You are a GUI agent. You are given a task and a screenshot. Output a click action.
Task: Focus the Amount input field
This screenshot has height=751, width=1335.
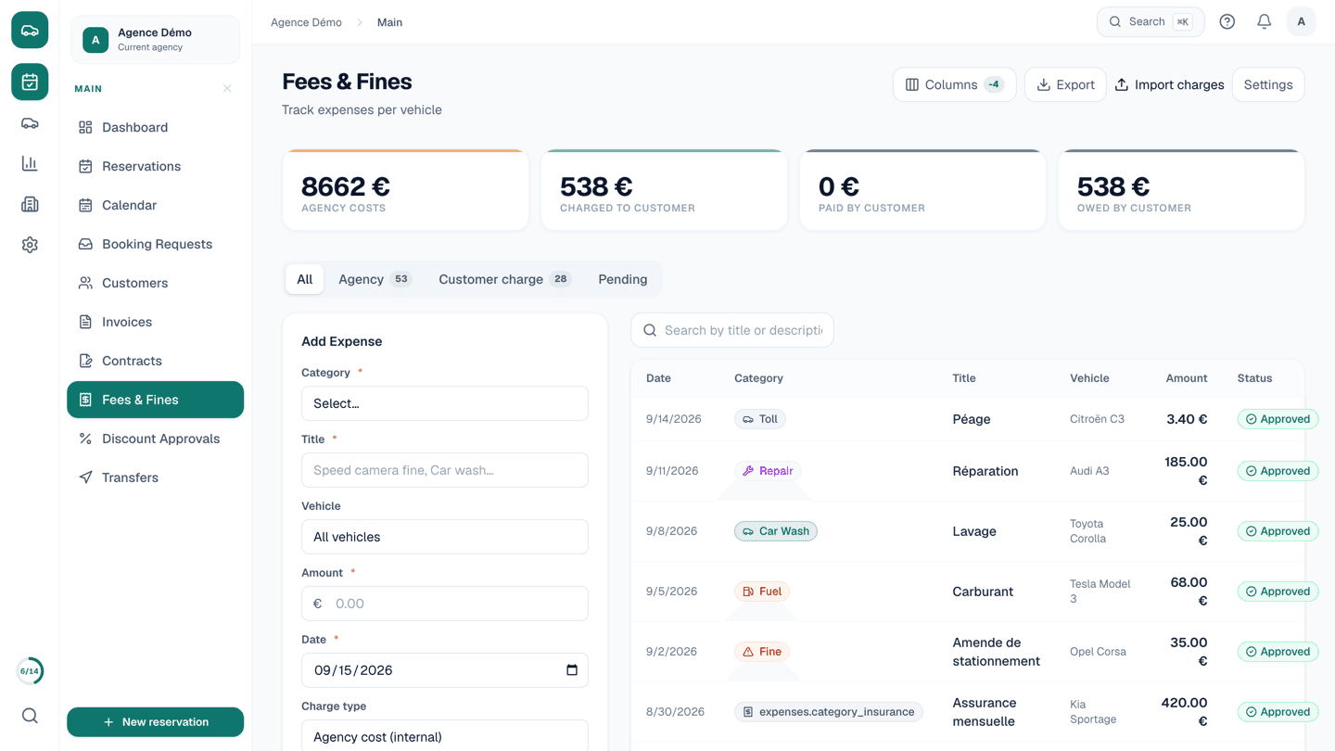[445, 604]
